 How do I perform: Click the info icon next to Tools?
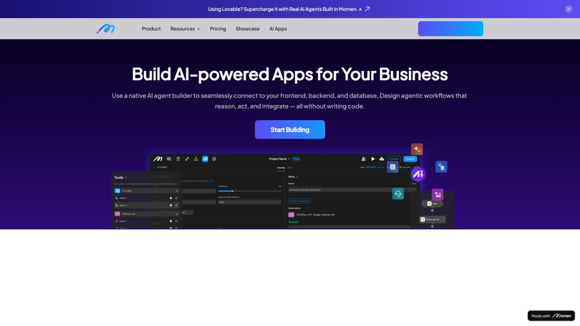tap(126, 177)
